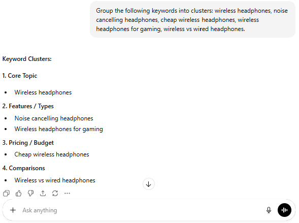This screenshot has height=223, width=299.
Task: Regenerate the response
Action: tap(55, 194)
